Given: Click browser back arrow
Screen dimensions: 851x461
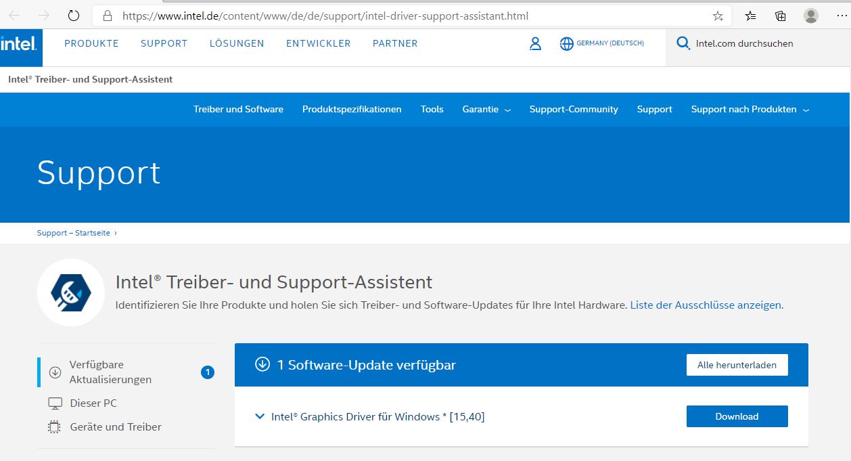Looking at the screenshot, I should 14,16.
